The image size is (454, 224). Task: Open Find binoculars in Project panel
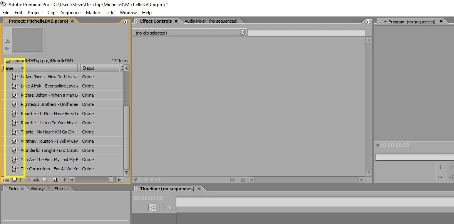pyautogui.click(x=36, y=180)
